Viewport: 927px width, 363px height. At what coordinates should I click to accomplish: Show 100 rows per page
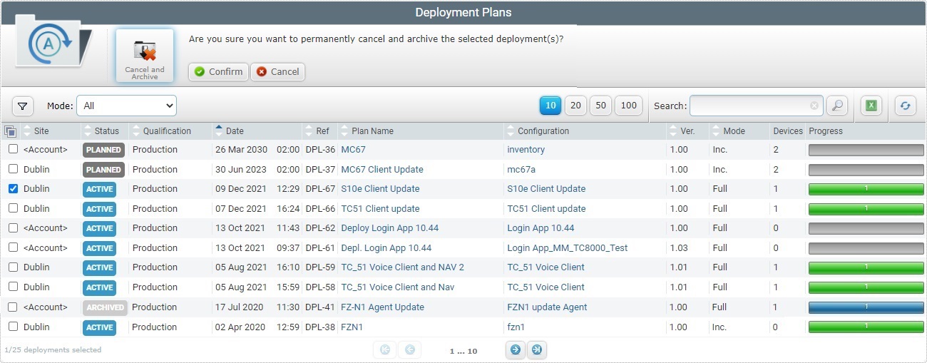coord(628,106)
